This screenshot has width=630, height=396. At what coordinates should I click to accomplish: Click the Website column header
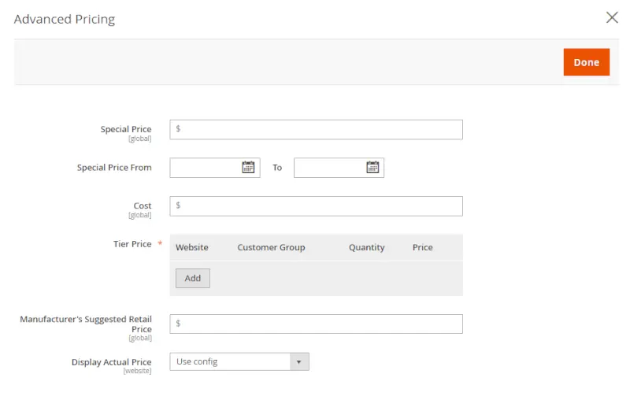pyautogui.click(x=192, y=247)
